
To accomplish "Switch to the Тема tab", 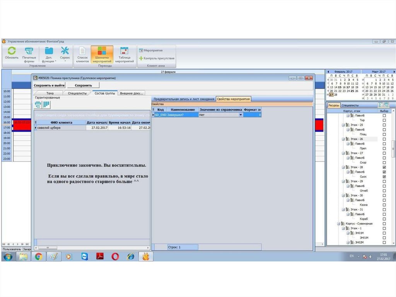I will point(50,93).
